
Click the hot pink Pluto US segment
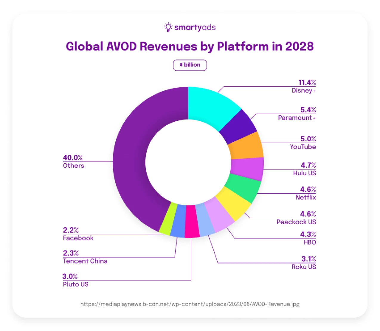pos(192,222)
